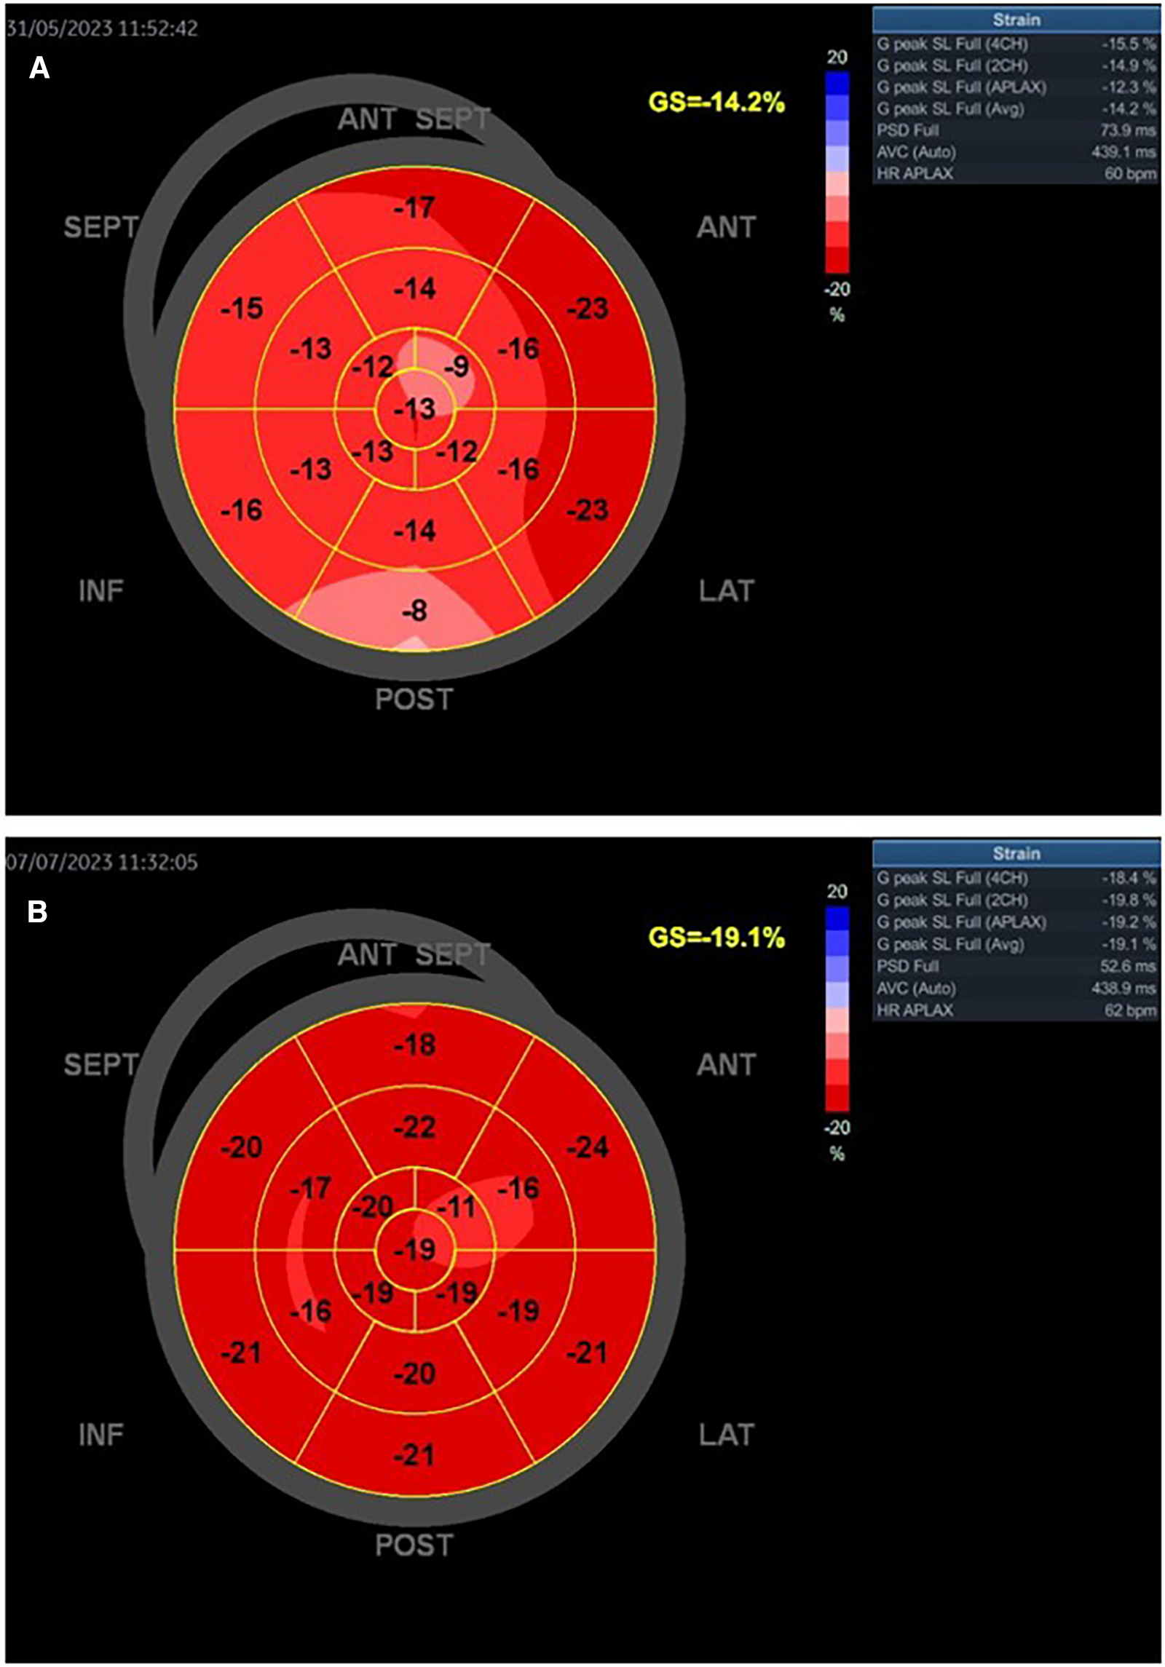The width and height of the screenshot is (1165, 1667).
Task: Click the dark blue top of panel A color scale
Action: coord(837,84)
